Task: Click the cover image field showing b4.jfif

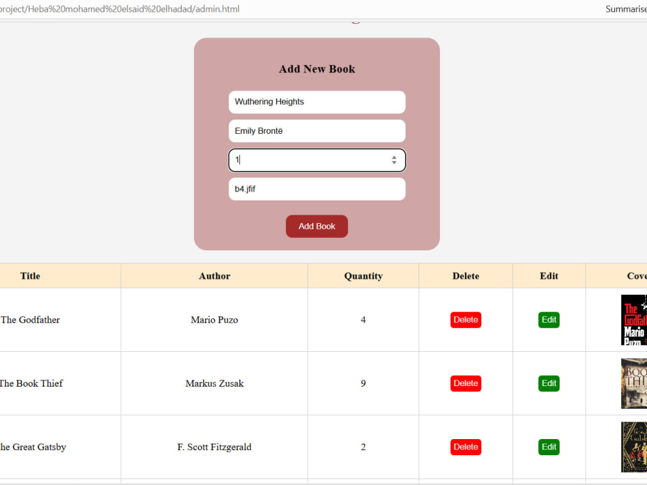Action: (317, 189)
